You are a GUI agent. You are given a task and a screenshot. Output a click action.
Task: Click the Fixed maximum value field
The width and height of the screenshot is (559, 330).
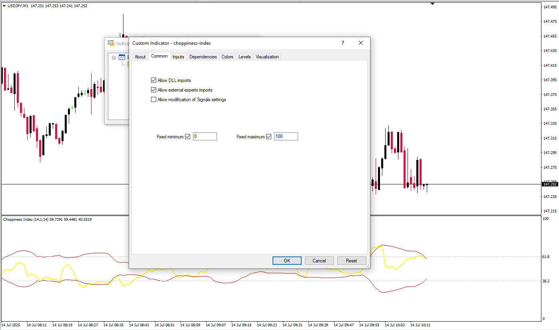(x=286, y=137)
